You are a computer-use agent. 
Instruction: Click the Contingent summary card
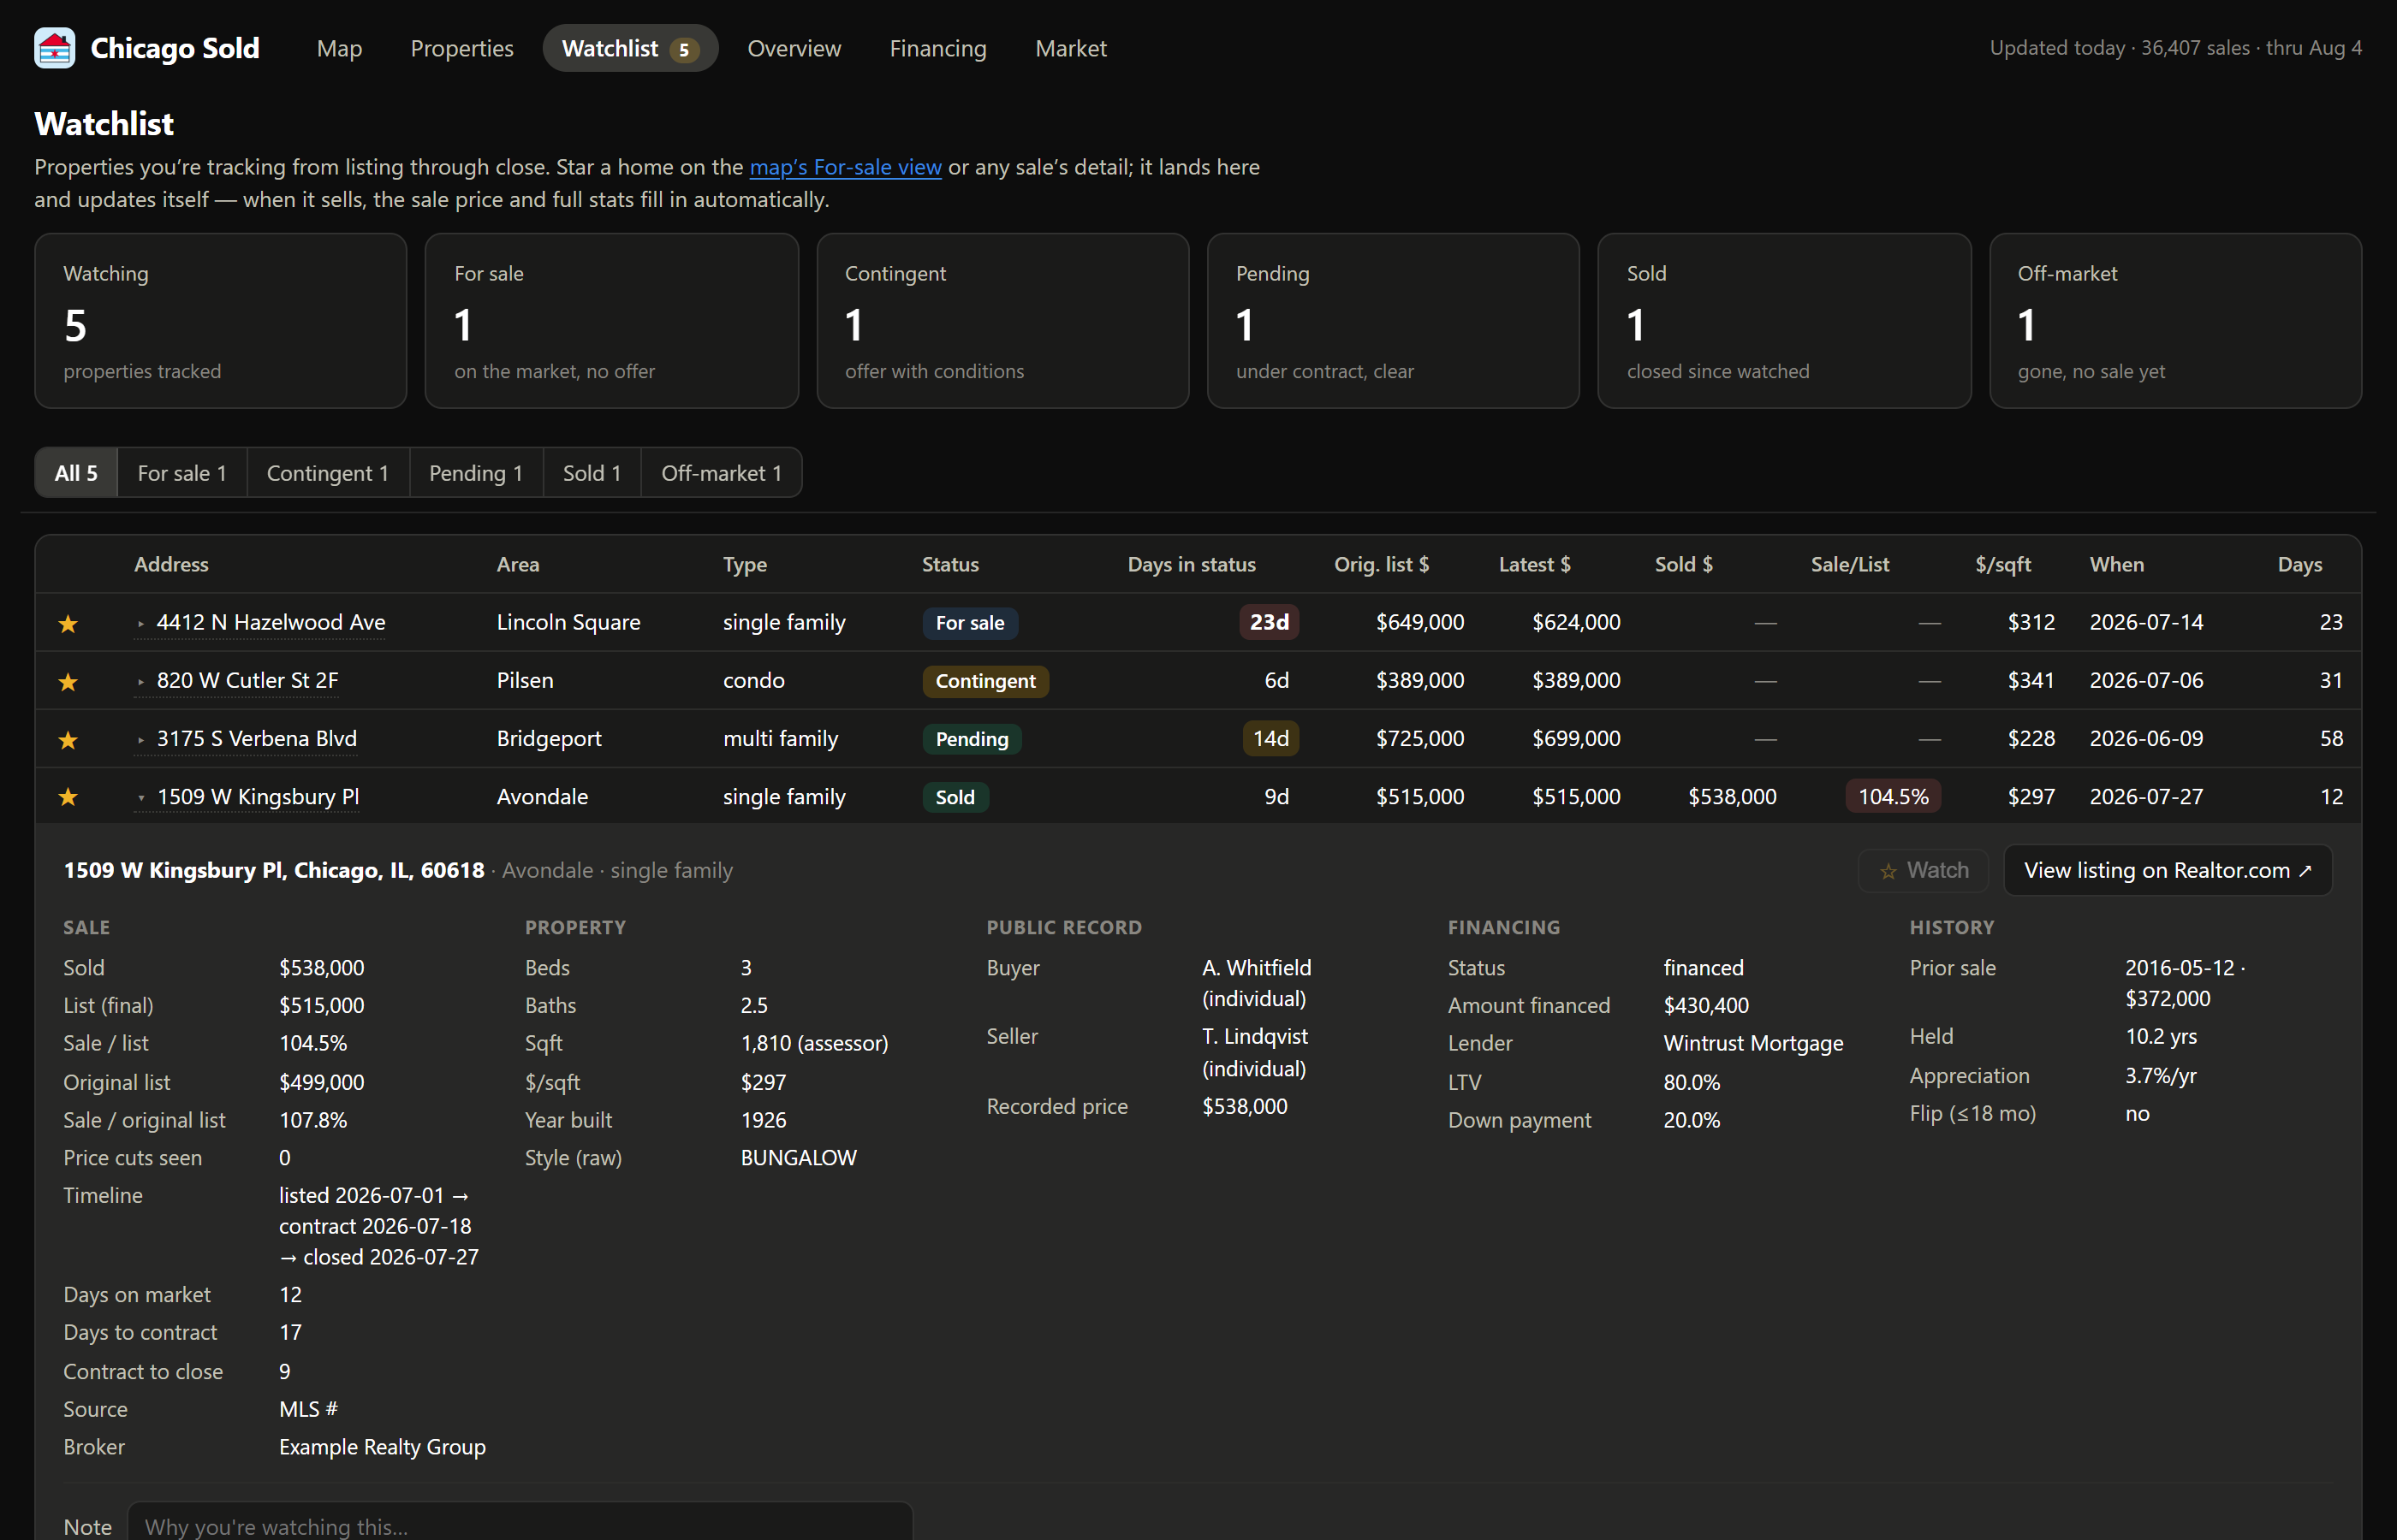(x=1002, y=321)
